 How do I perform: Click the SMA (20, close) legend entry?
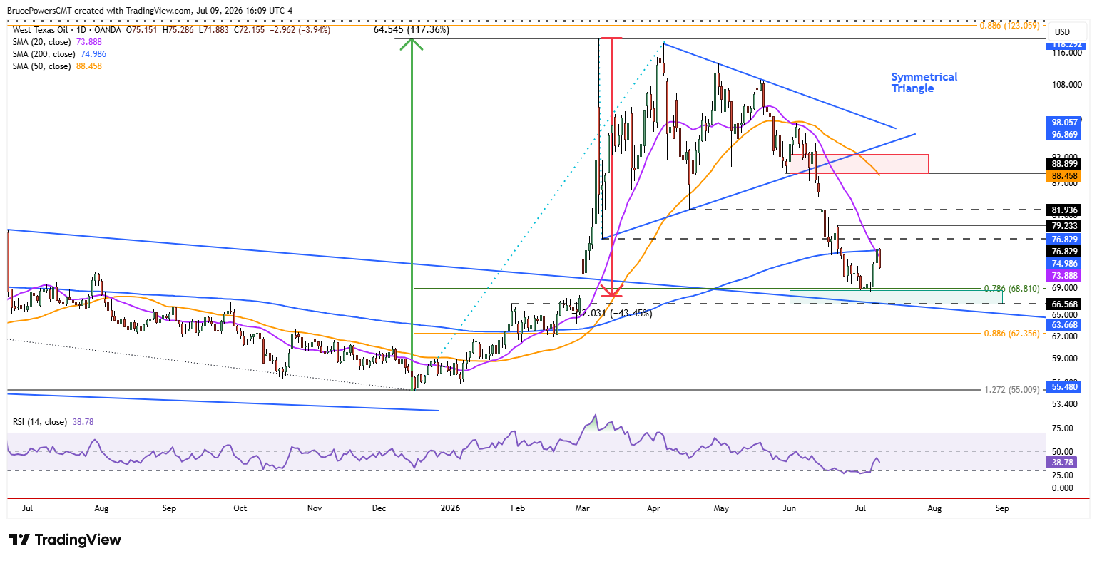(58, 42)
